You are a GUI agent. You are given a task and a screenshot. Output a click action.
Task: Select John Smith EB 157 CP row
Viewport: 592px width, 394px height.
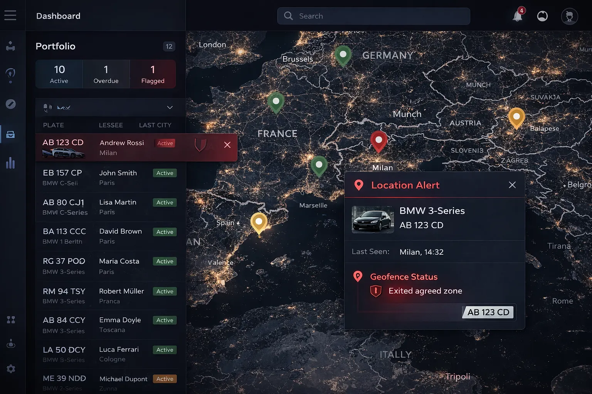[x=108, y=177]
